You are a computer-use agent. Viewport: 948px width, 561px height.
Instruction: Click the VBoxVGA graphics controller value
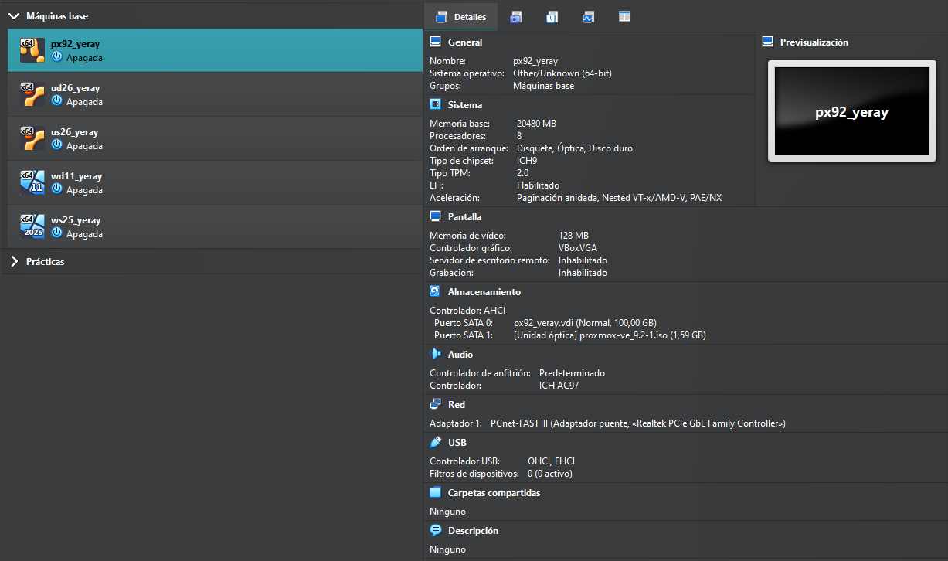578,248
